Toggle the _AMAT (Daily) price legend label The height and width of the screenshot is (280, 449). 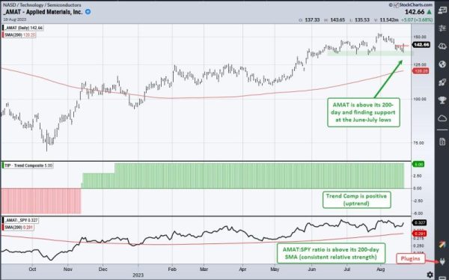coord(23,28)
